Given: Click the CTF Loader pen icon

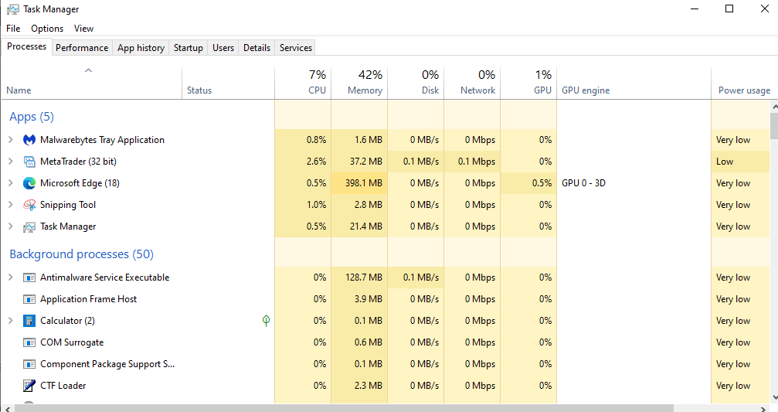Looking at the screenshot, I should 29,386.
